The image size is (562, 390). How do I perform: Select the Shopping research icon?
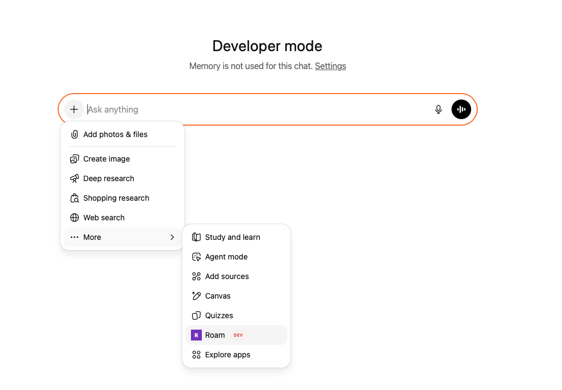point(74,198)
